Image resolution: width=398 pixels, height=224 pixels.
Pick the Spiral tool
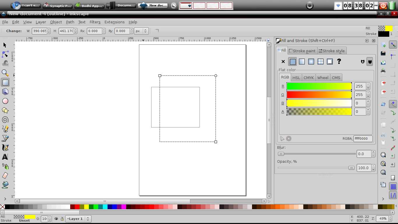click(x=5, y=120)
